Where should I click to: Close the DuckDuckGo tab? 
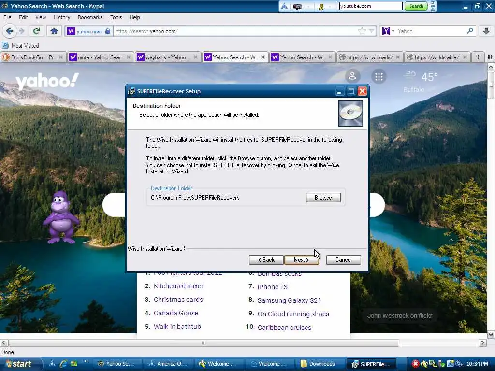click(x=61, y=57)
